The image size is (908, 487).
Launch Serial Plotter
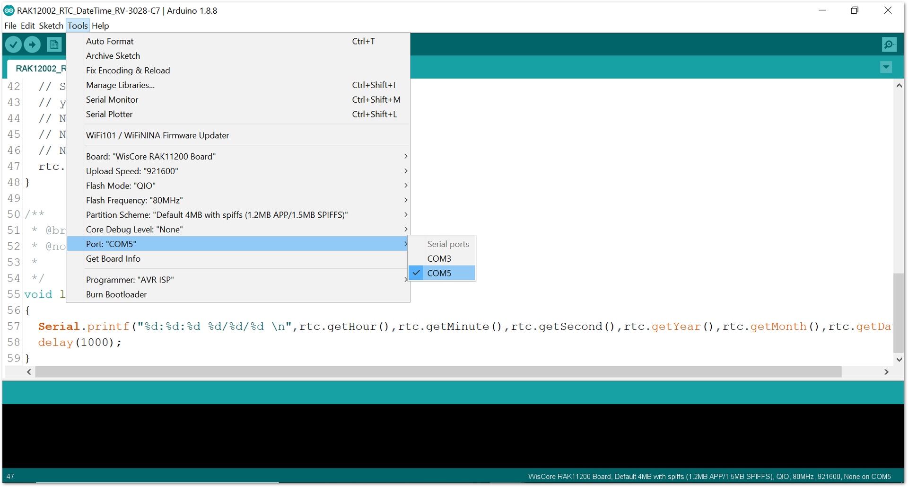(238, 114)
